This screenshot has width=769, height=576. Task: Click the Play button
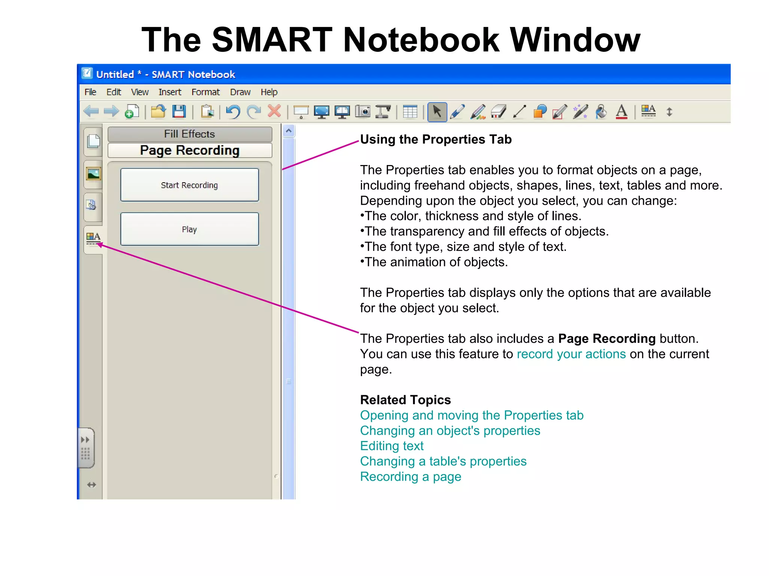pyautogui.click(x=190, y=229)
